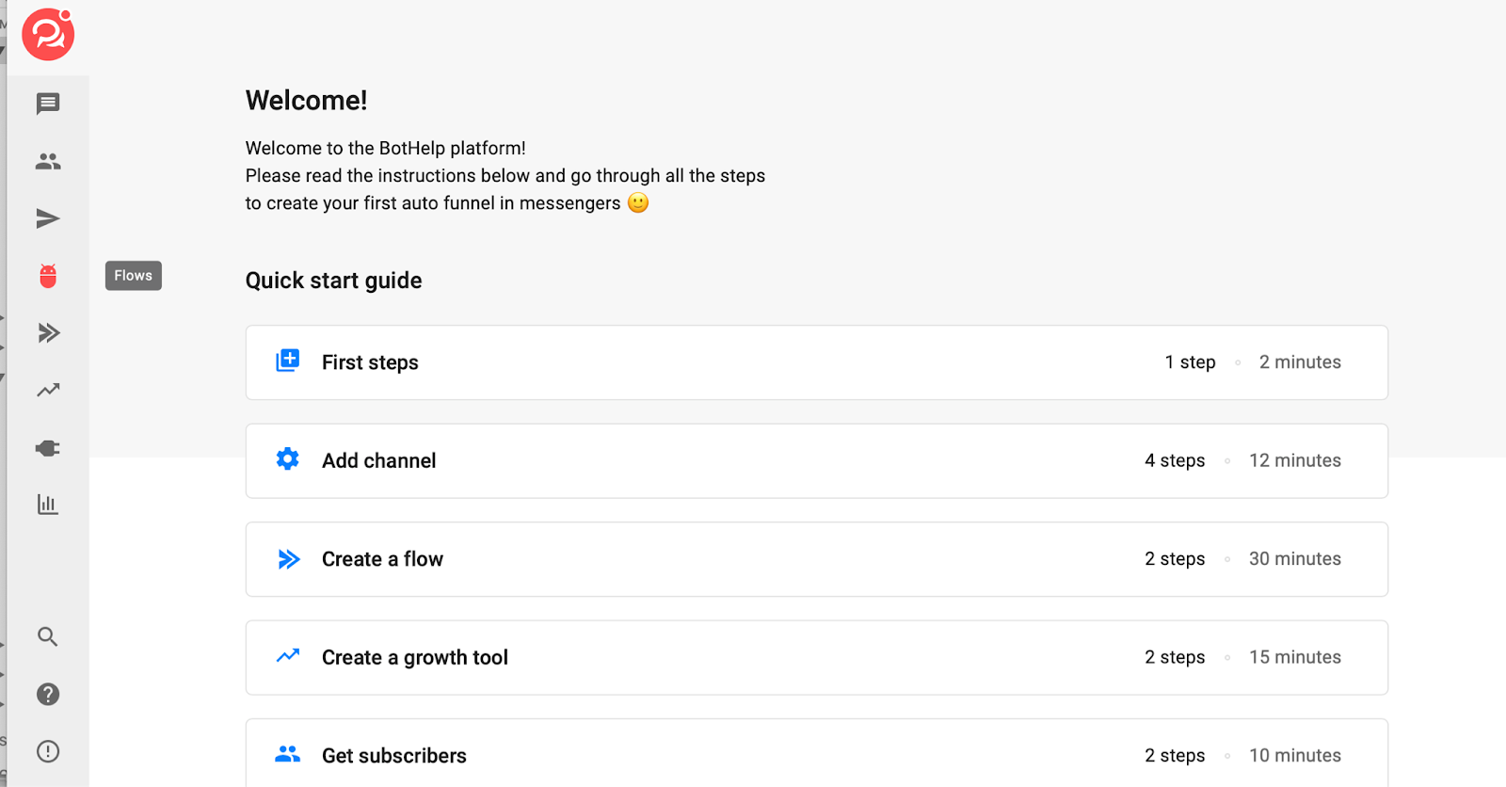The image size is (1506, 787).
Task: Open the Integrations plug icon
Action: [x=48, y=448]
